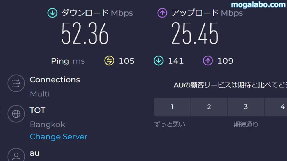This screenshot has height=161, width=287.
Task: Click the yellow idle ping icon
Action: tap(109, 61)
